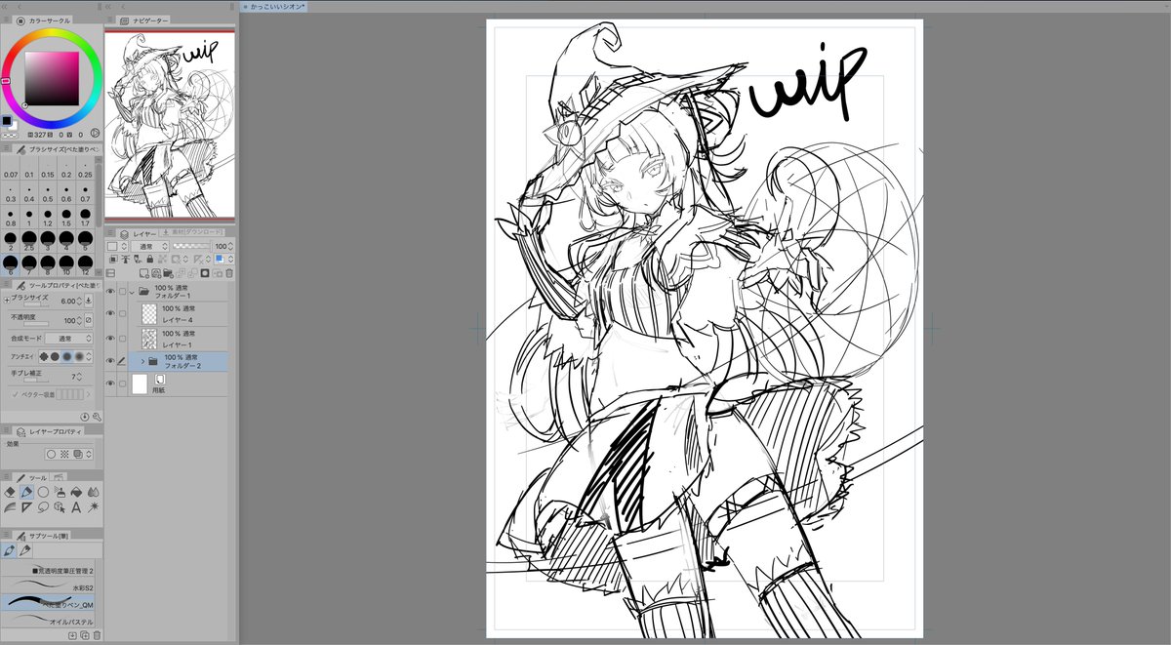
Task: Select the Object operation cube tool
Action: [60, 507]
